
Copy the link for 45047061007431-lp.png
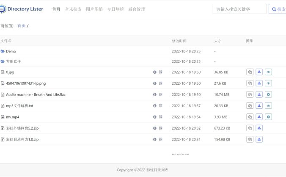[250, 83]
